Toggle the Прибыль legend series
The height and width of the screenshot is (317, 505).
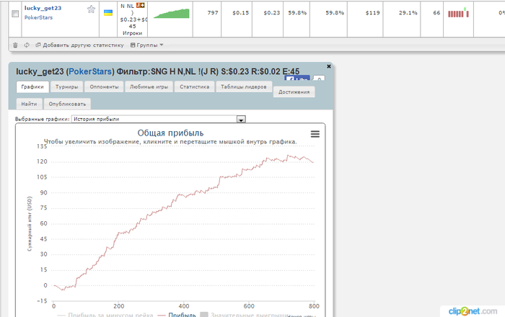click(177, 315)
